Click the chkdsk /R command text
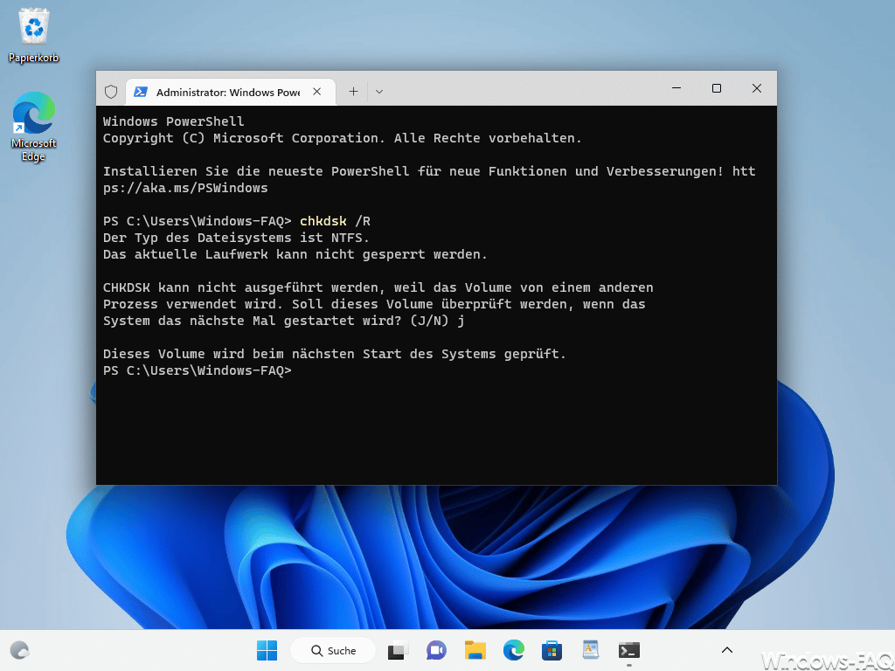 (x=335, y=221)
